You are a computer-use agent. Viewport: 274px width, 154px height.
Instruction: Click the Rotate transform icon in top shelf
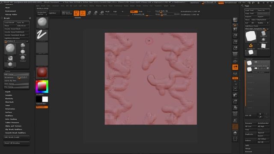(102, 13)
